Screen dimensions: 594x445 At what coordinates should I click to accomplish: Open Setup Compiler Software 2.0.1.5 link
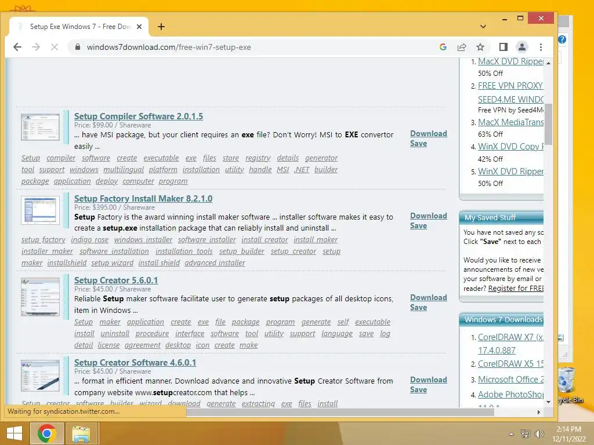coord(139,116)
